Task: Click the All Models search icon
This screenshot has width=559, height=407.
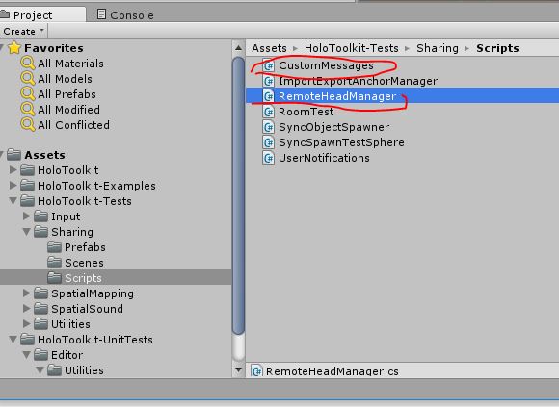Action: (x=28, y=79)
